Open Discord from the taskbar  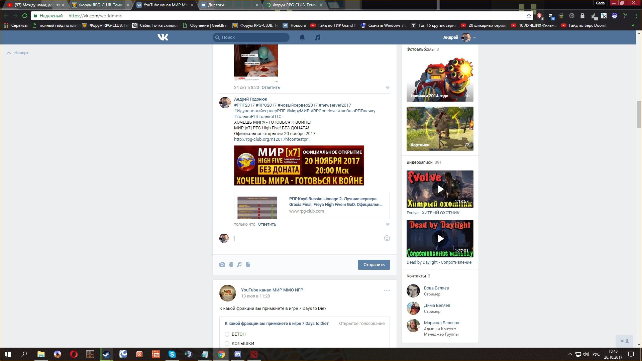click(x=238, y=354)
